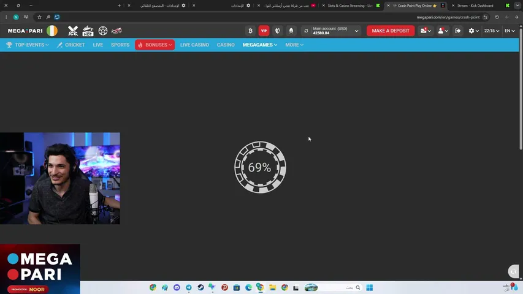Open the browser three-dot menu
This screenshot has height=294, width=523.
tap(6, 17)
